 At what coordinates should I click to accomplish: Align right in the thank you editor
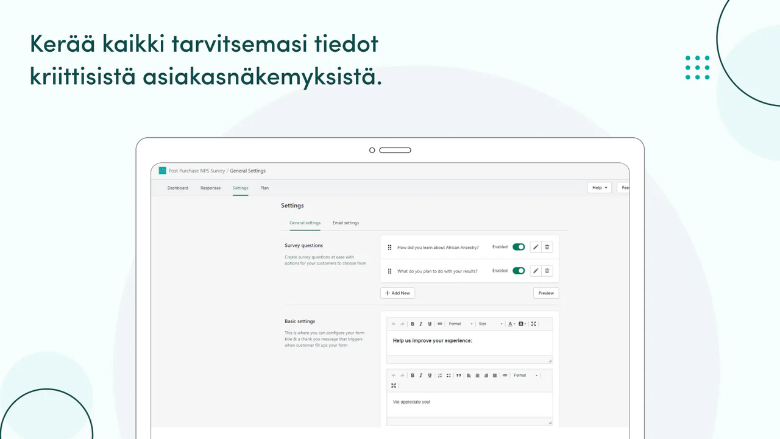coord(486,376)
